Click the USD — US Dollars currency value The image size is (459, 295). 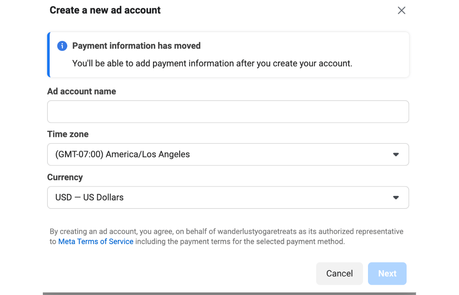(x=90, y=197)
